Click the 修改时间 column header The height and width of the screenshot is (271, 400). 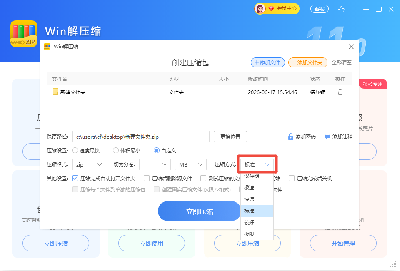point(258,79)
